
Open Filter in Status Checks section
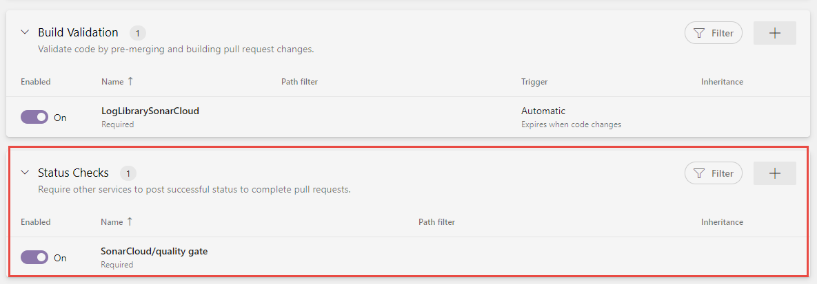coord(713,173)
